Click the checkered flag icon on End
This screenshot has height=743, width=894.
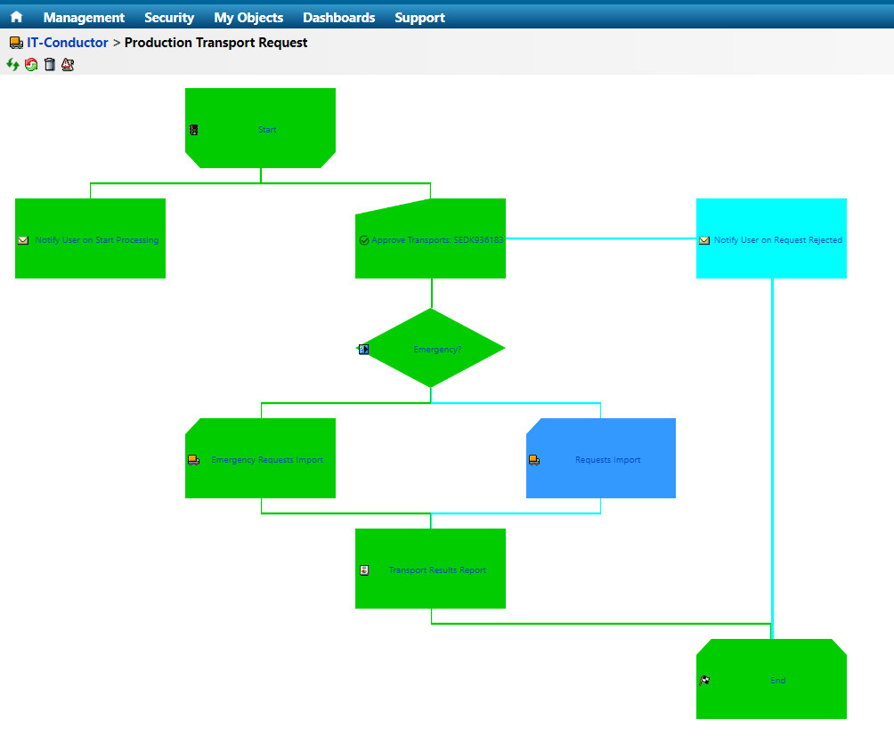[704, 681]
